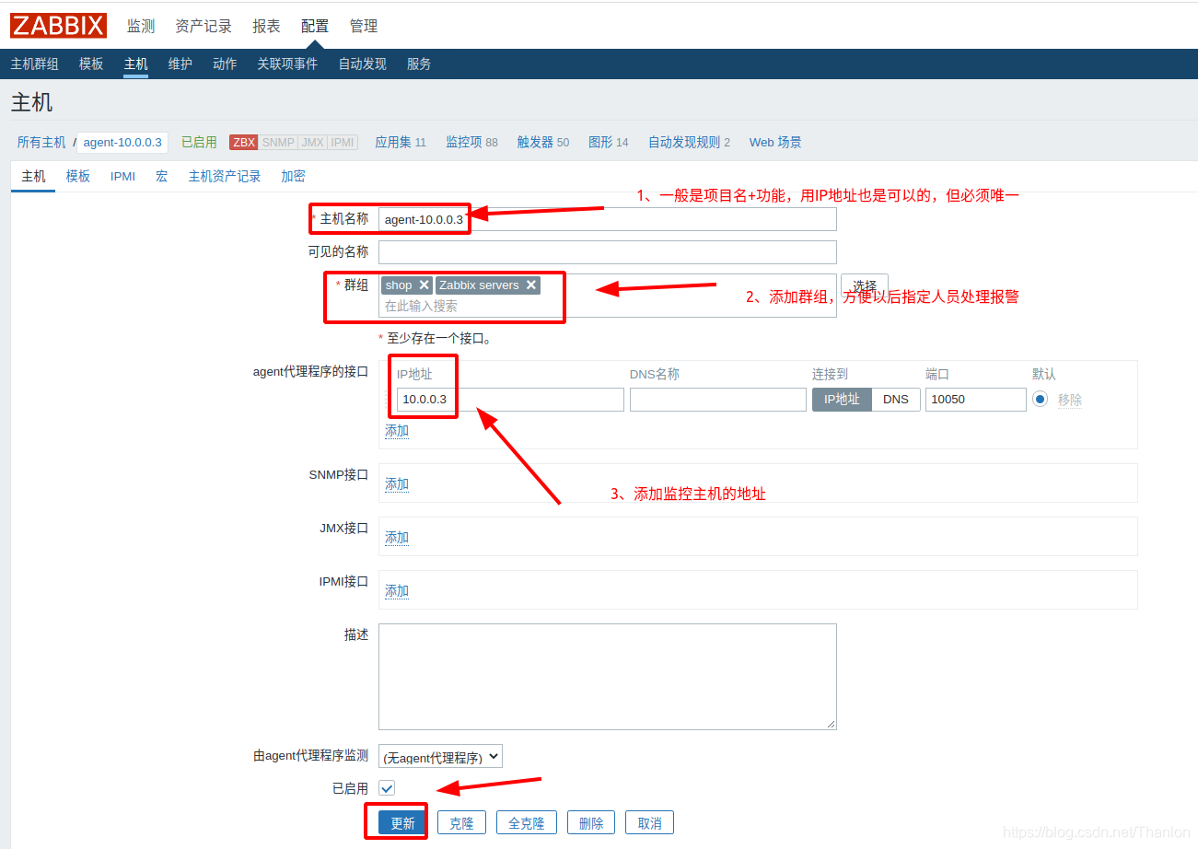The width and height of the screenshot is (1198, 849).
Task: Focus the DNS名称 input field
Action: [718, 400]
